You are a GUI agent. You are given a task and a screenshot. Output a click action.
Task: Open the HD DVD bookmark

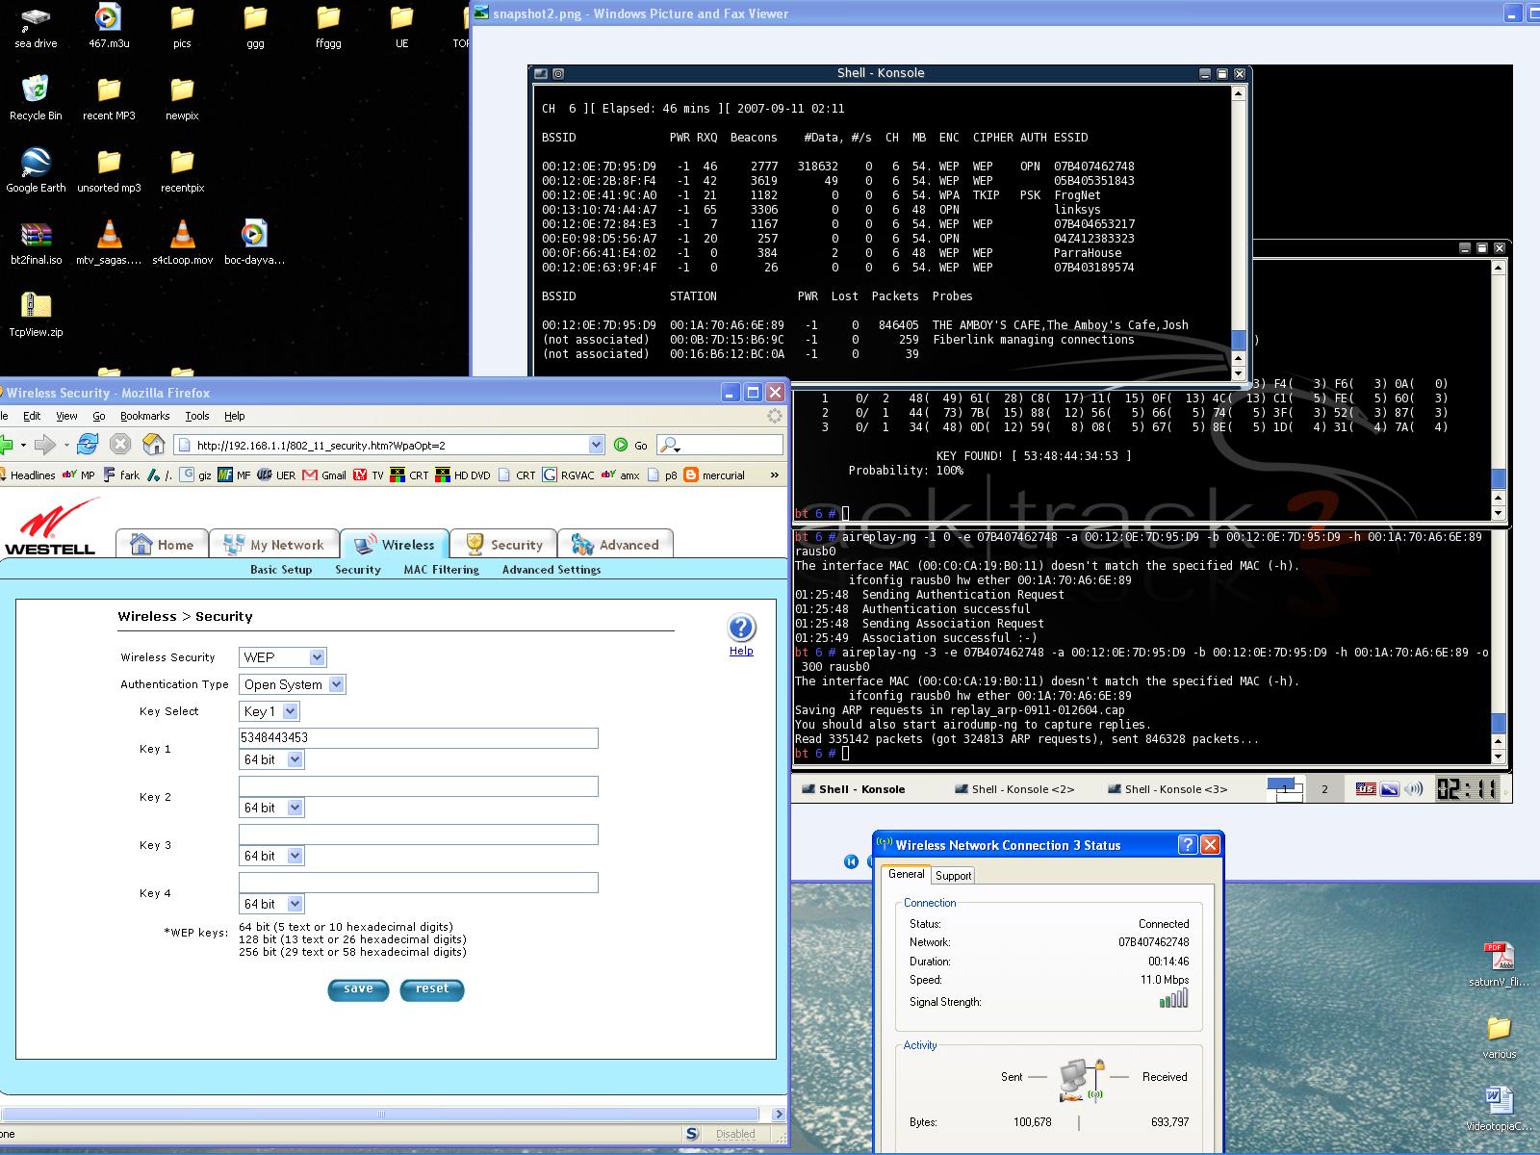point(463,475)
